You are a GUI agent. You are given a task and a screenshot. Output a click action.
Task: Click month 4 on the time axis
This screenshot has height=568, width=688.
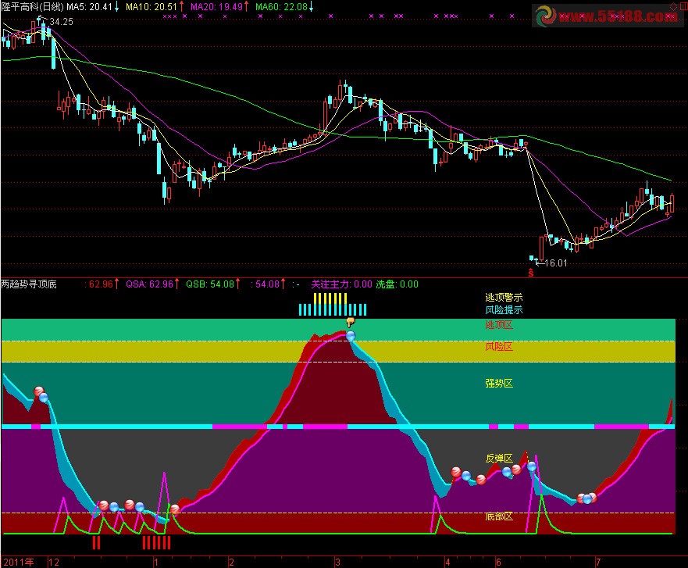[447, 562]
